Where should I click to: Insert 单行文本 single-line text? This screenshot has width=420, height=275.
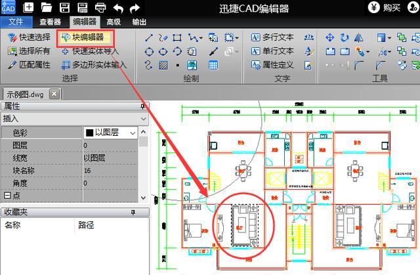click(x=272, y=51)
